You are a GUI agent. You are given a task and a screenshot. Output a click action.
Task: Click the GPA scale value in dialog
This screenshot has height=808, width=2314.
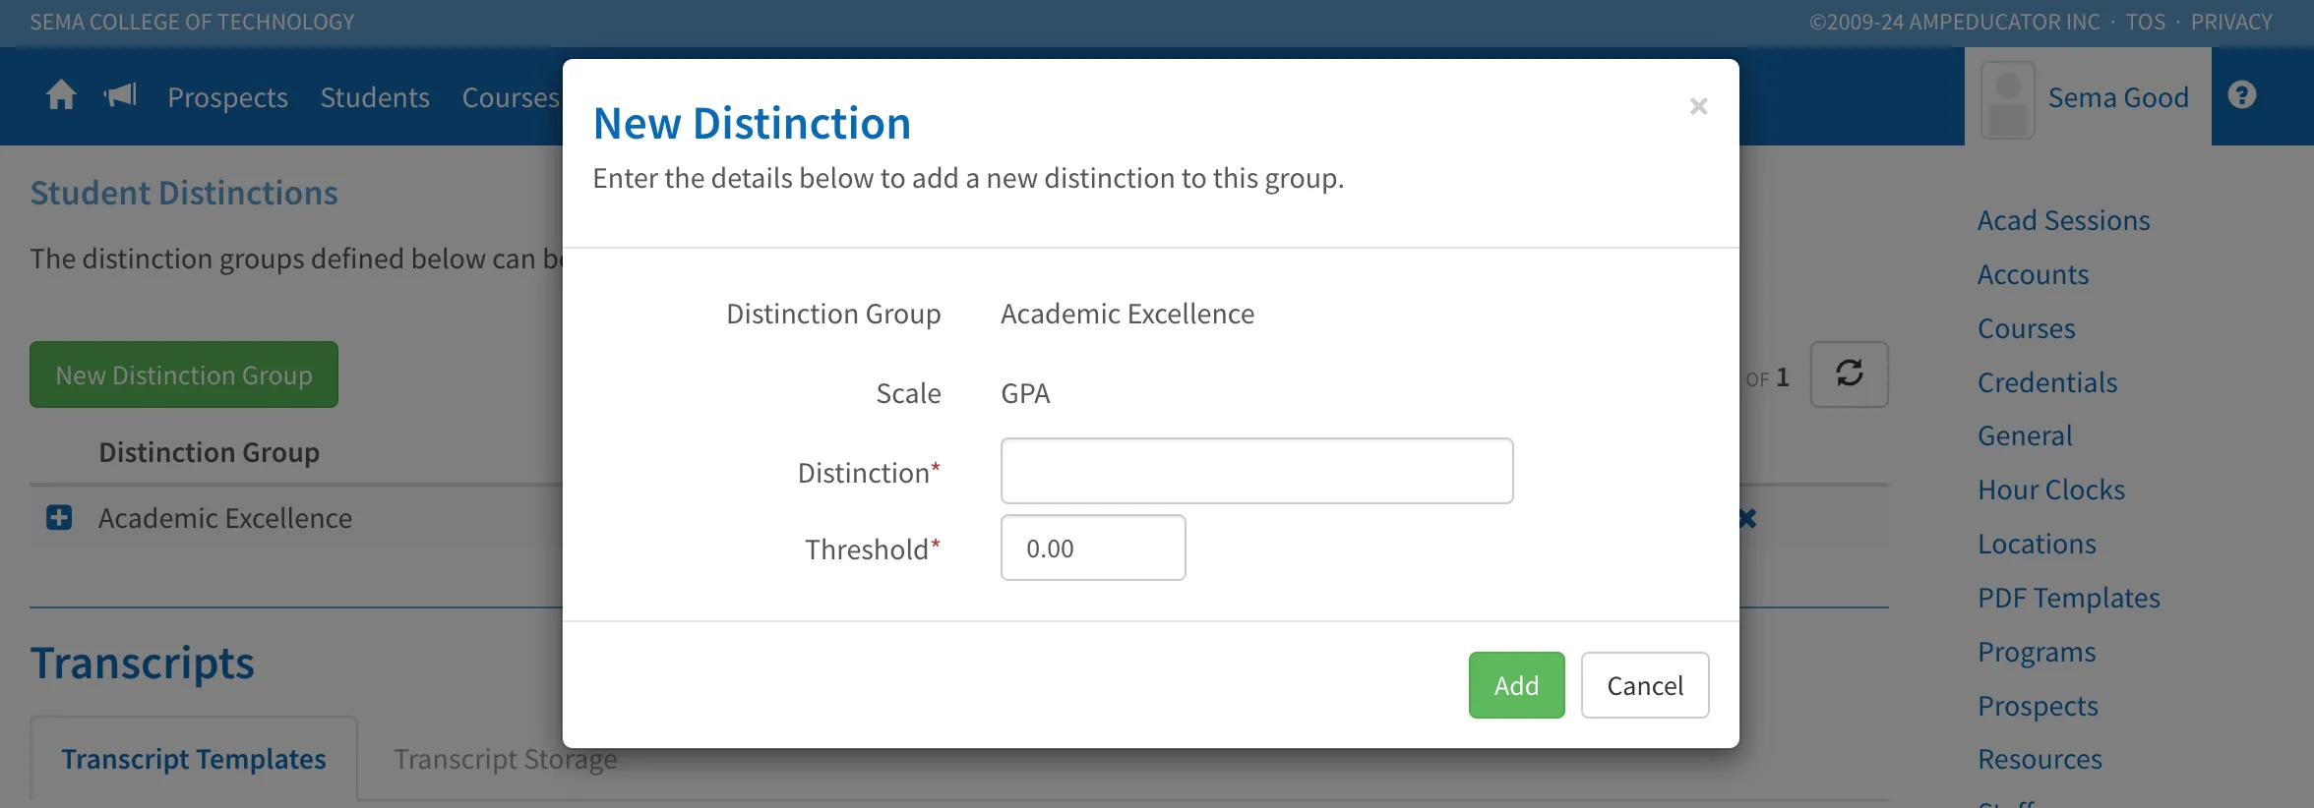pyautogui.click(x=1025, y=393)
